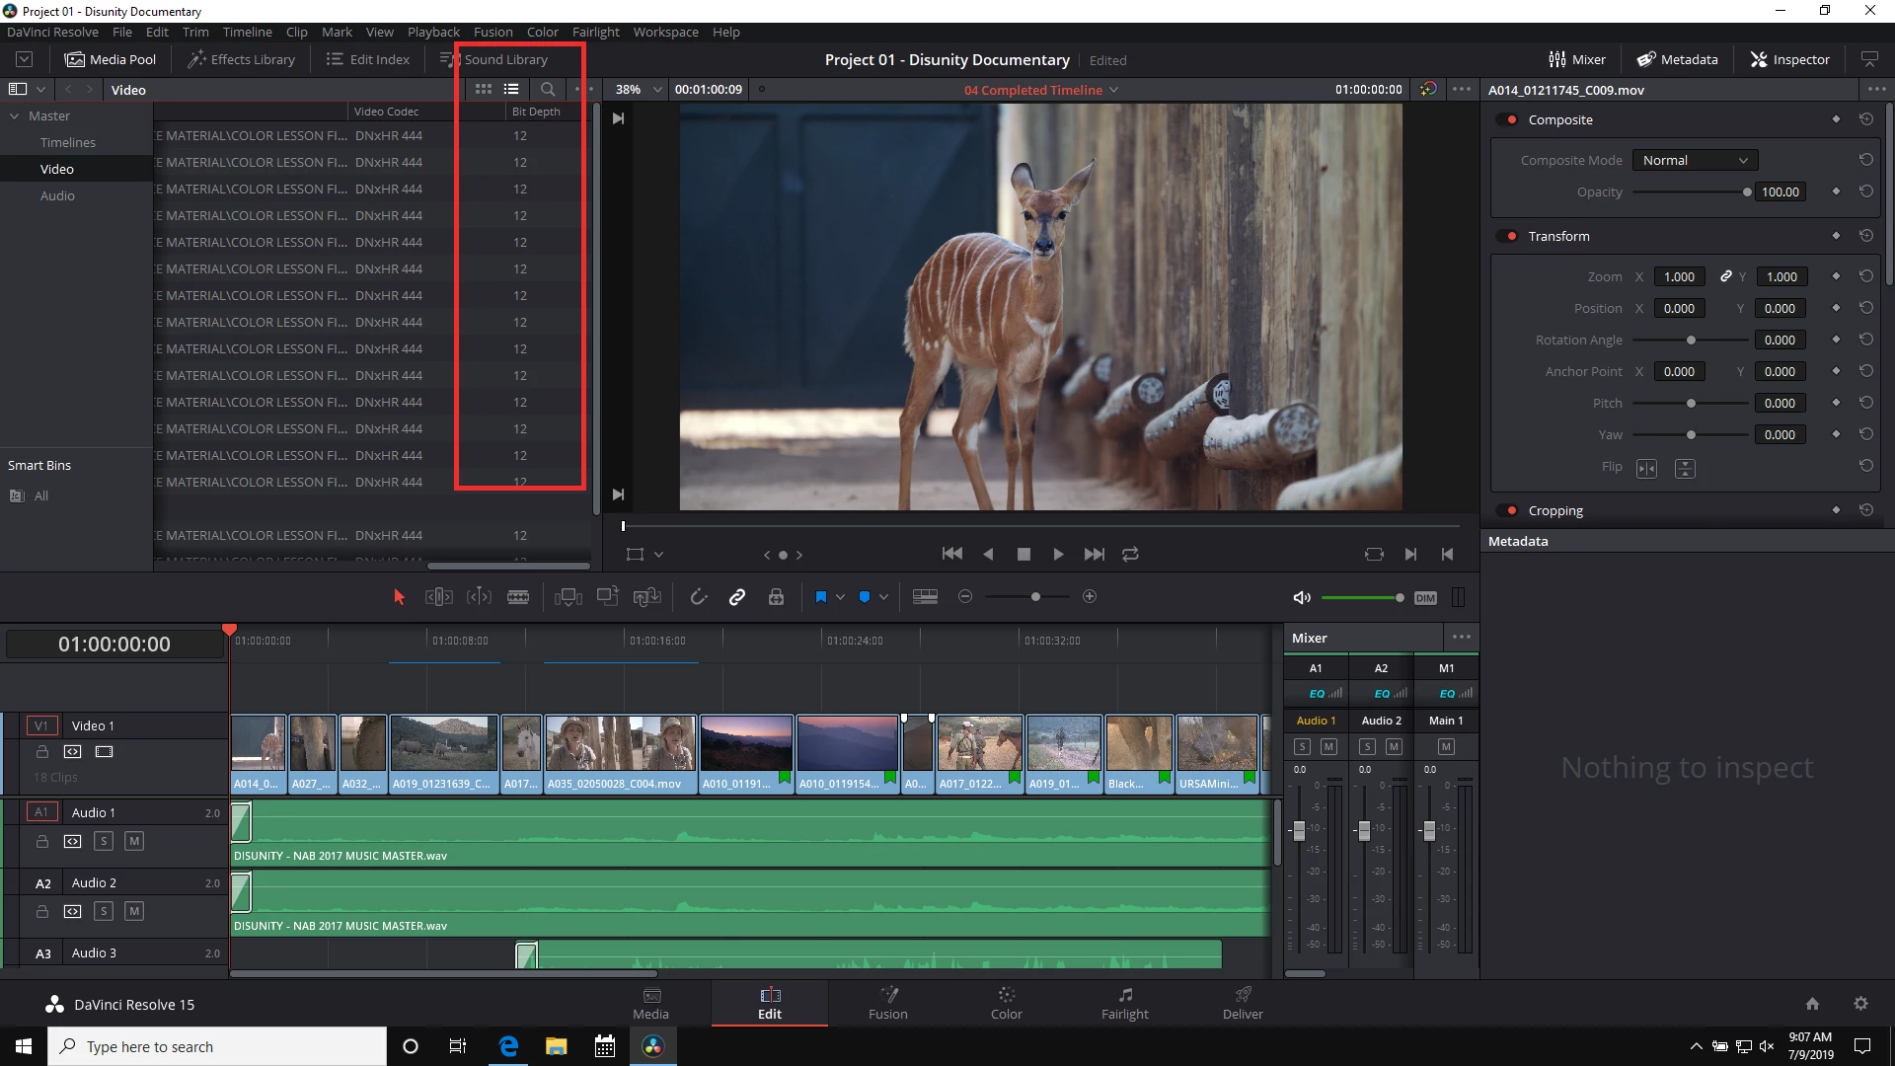Switch media pool to thumbnail view
1895x1066 pixels.
click(x=483, y=89)
